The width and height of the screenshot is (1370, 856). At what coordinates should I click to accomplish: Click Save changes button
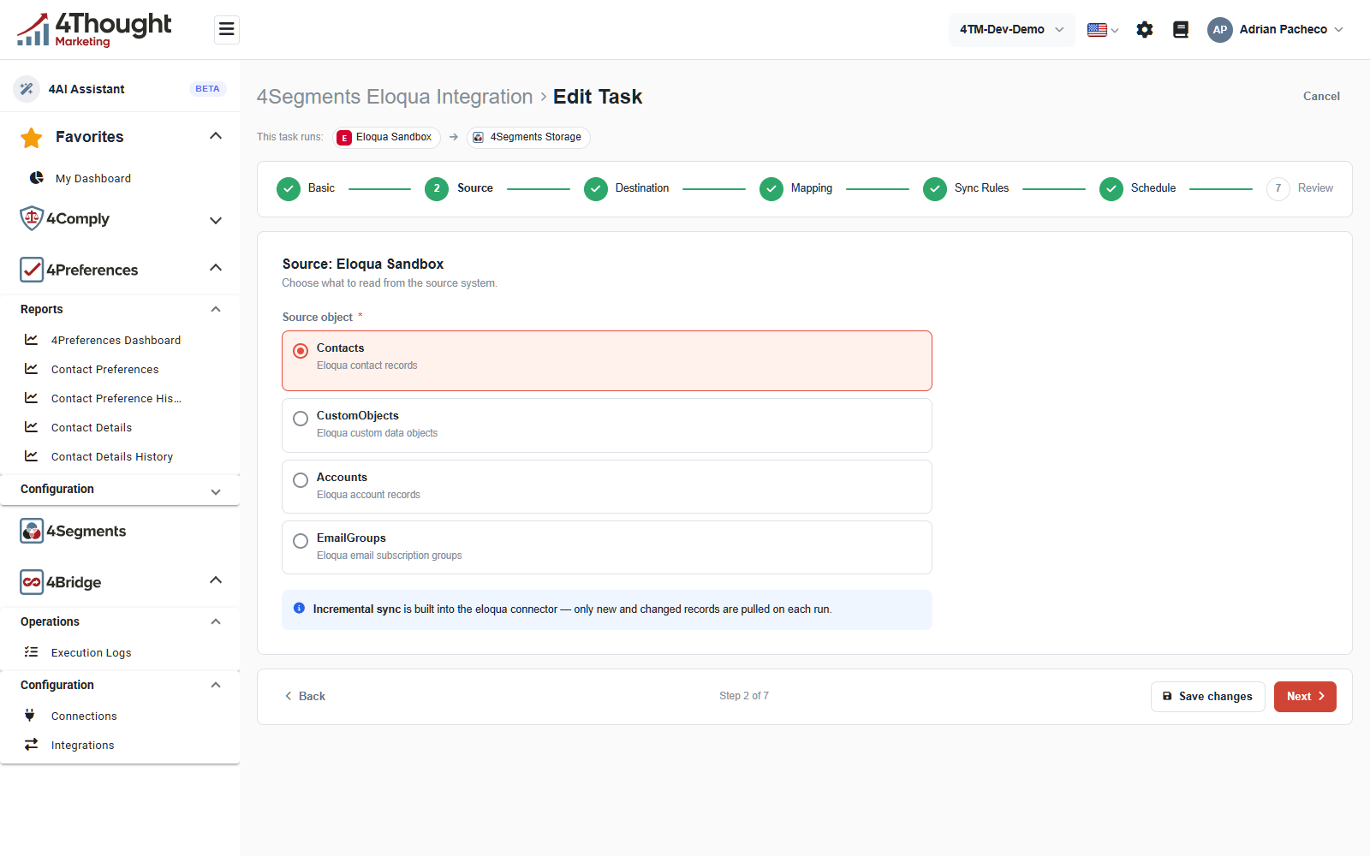click(1207, 697)
